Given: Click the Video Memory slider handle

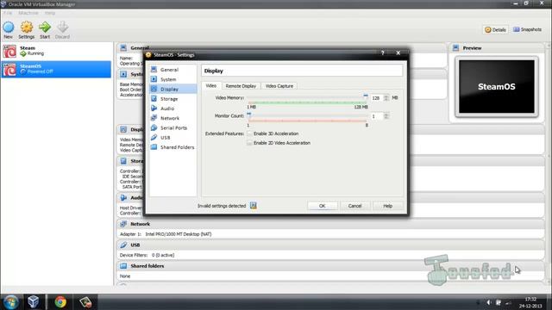Looking at the screenshot, I should (366, 96).
